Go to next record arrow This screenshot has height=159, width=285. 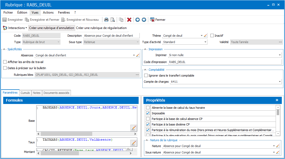[x=144, y=20]
